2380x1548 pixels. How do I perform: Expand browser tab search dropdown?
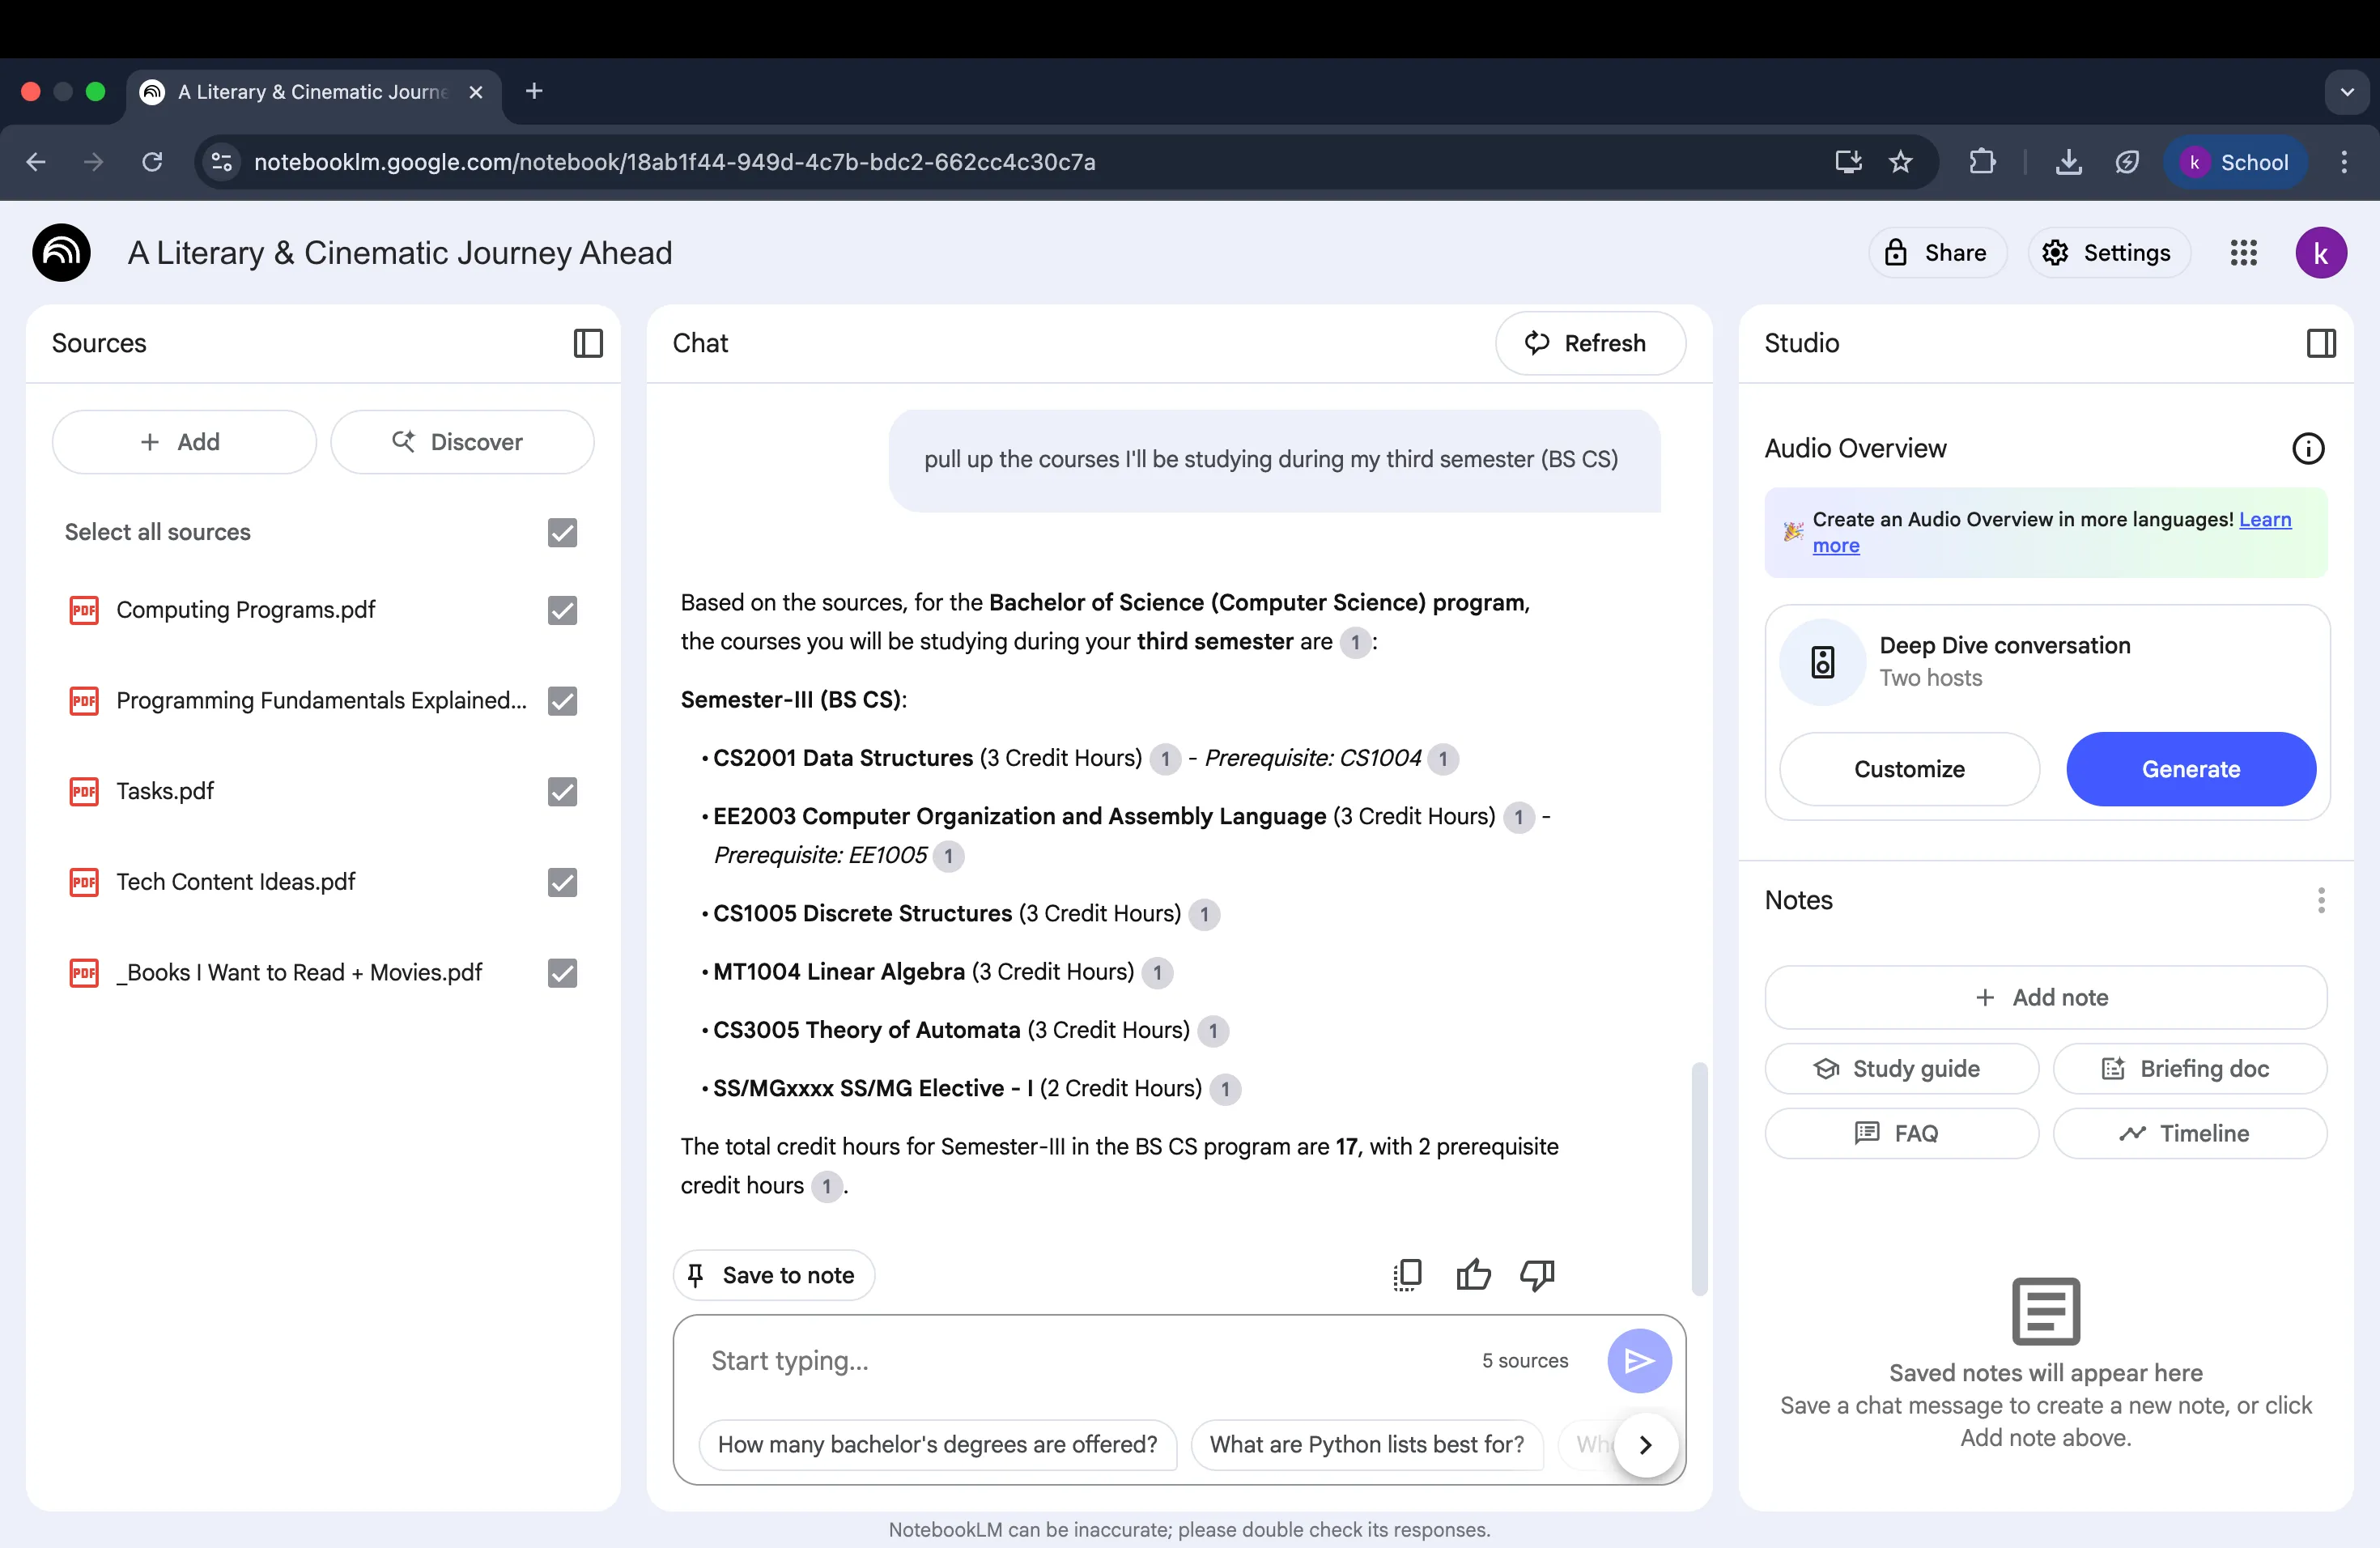click(2346, 92)
